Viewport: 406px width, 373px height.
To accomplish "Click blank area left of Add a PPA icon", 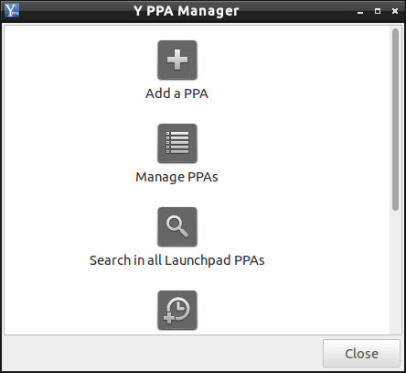I will (x=80, y=60).
